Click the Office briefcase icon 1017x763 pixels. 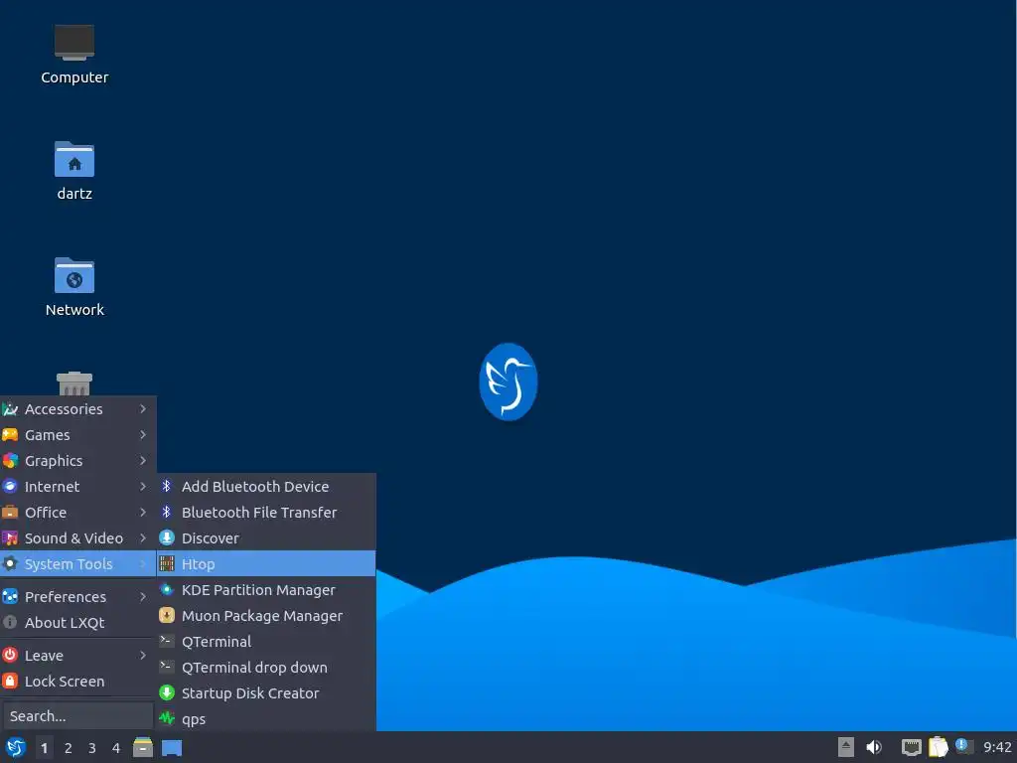(10, 513)
